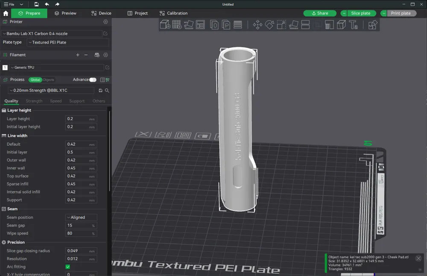Toggle the Advance switch
This screenshot has height=276, width=427.
(x=93, y=79)
